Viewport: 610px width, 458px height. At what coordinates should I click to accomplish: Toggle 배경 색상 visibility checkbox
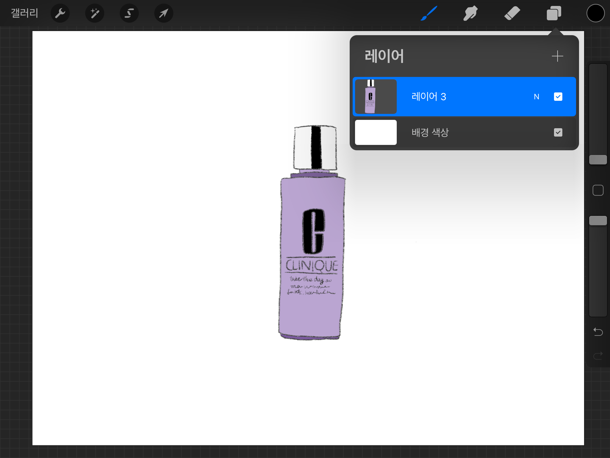pyautogui.click(x=558, y=132)
